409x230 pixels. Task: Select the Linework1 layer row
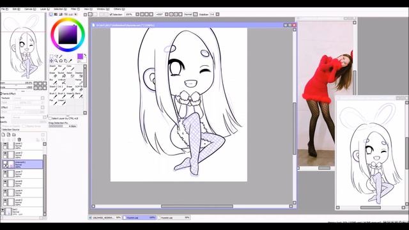[x=23, y=164]
